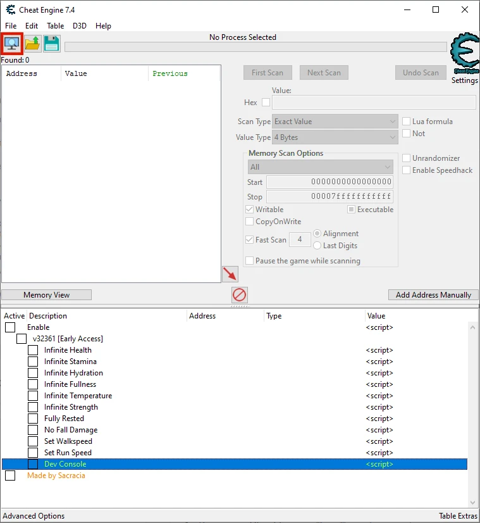Screen dimensions: 480x523
Task: Click the address list scroll down arrow
Action: point(472,502)
